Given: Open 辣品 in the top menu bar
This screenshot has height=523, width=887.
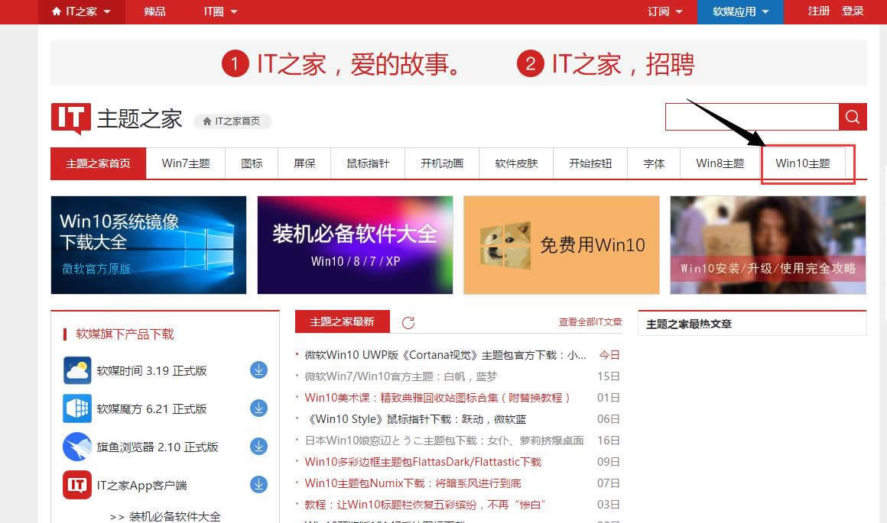Looking at the screenshot, I should point(154,11).
